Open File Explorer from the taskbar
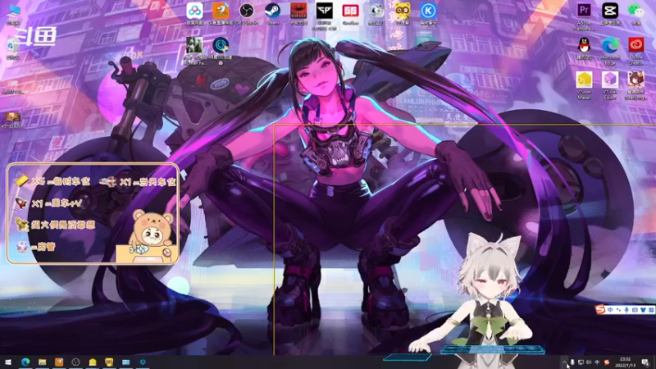This screenshot has height=369, width=656. [43, 362]
